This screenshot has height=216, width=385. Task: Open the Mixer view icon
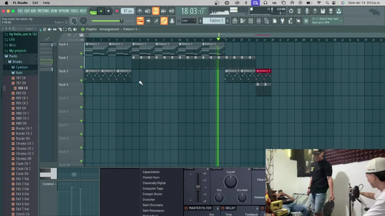click(259, 21)
